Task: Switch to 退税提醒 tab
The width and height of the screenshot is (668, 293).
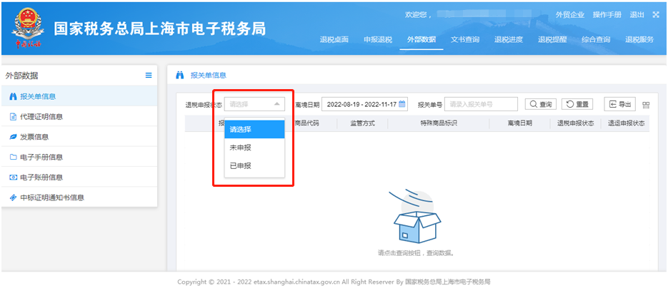Action: point(552,39)
